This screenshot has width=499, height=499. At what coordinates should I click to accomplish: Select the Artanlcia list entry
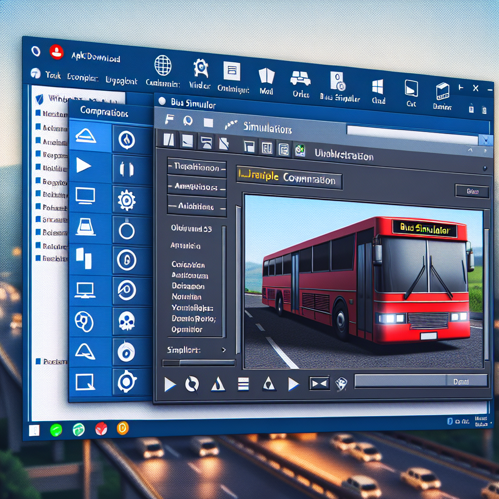point(186,246)
